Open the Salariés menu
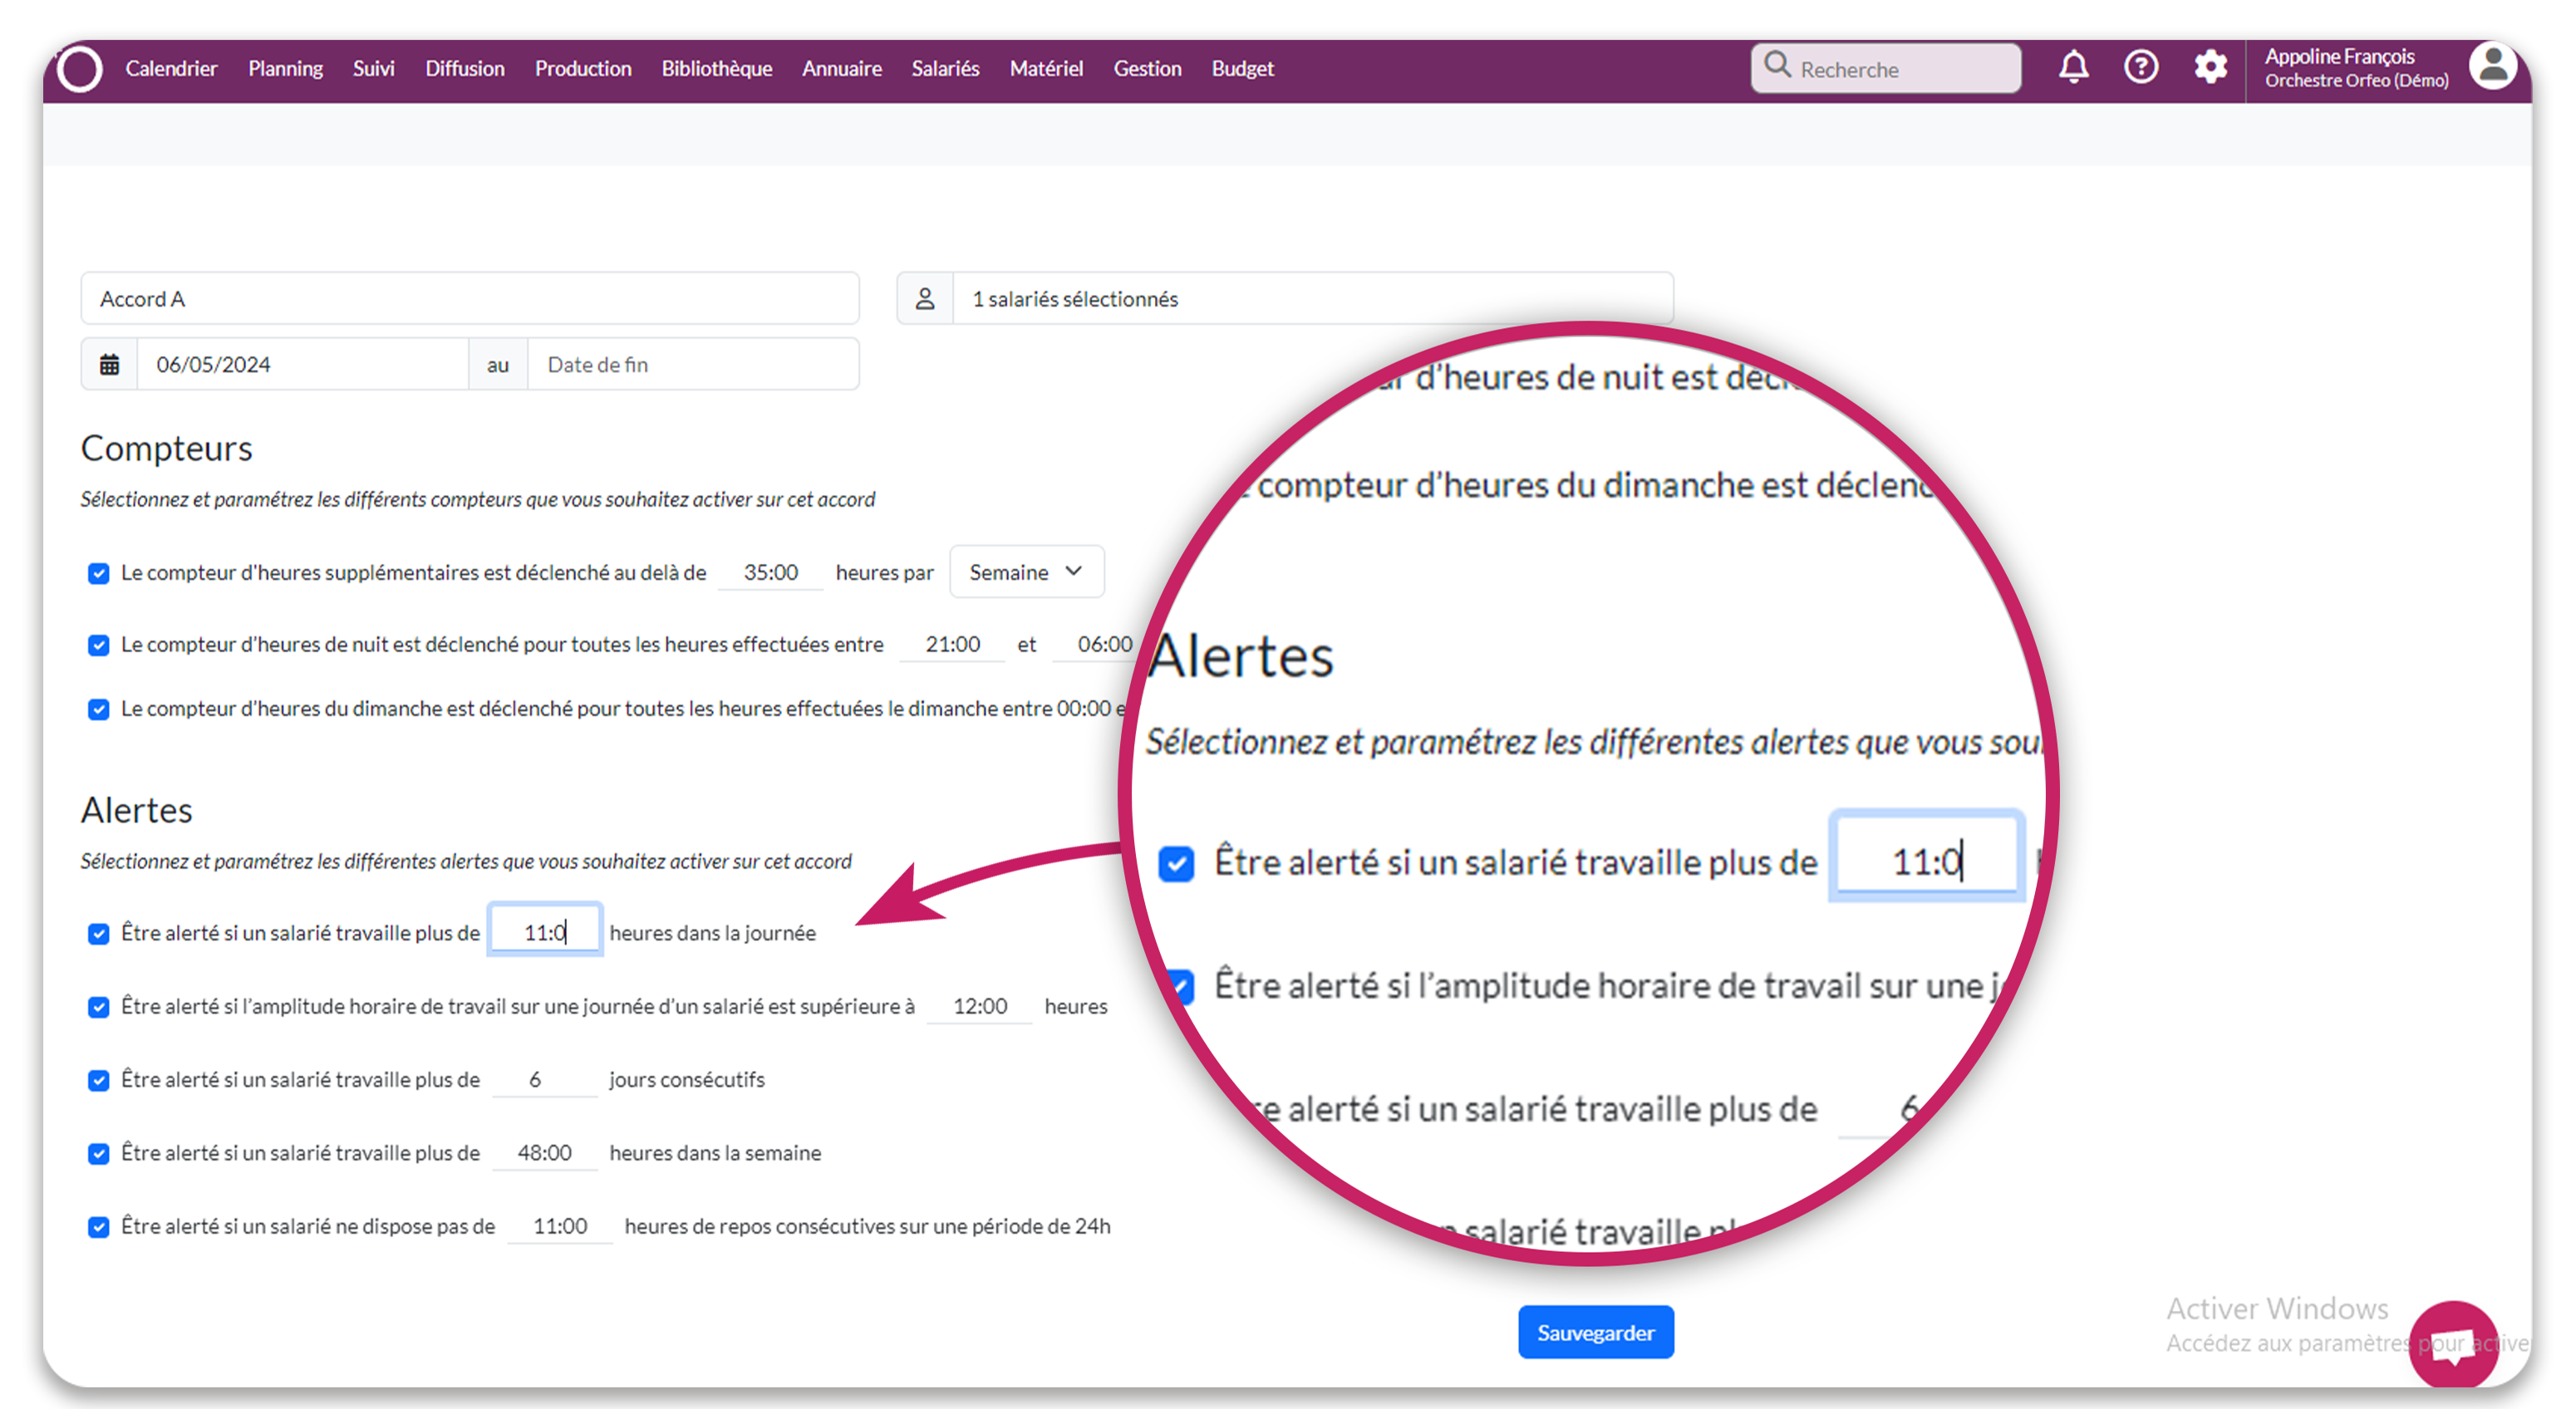Viewport: 2576px width, 1409px height. [945, 69]
